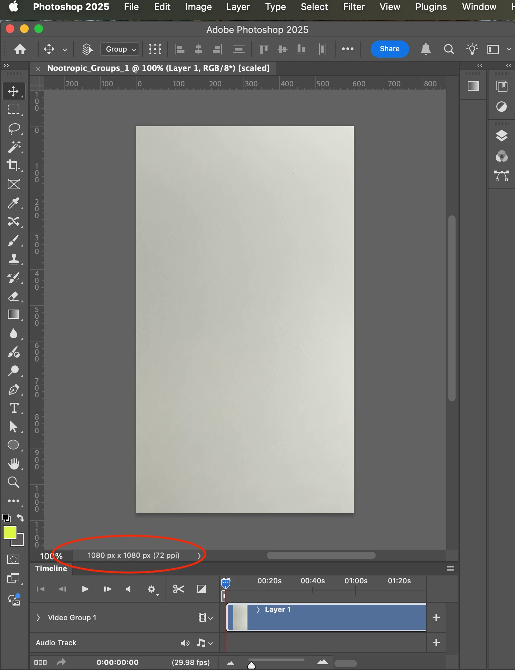Viewport: 515px width, 670px height.
Task: Select the Move tool in toolbar
Action: pos(14,91)
